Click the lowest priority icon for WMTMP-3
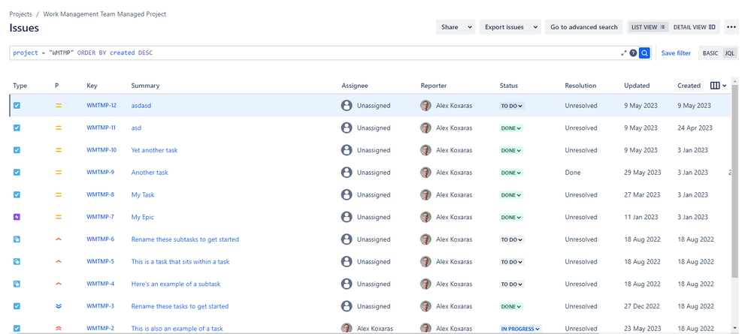 coord(59,306)
